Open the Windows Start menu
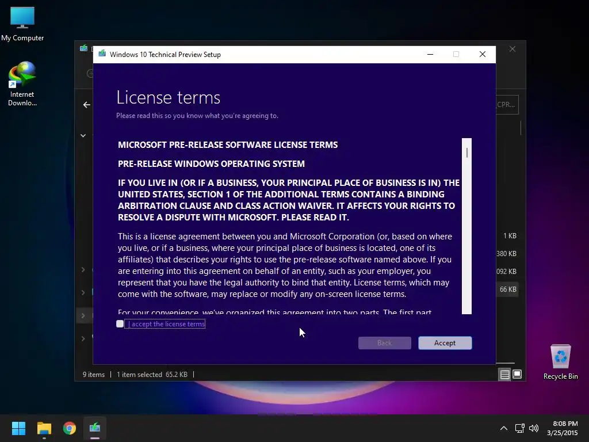This screenshot has height=442, width=589. pyautogui.click(x=18, y=428)
